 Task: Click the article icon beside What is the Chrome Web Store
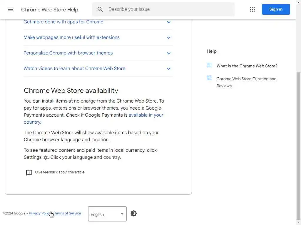(209, 65)
